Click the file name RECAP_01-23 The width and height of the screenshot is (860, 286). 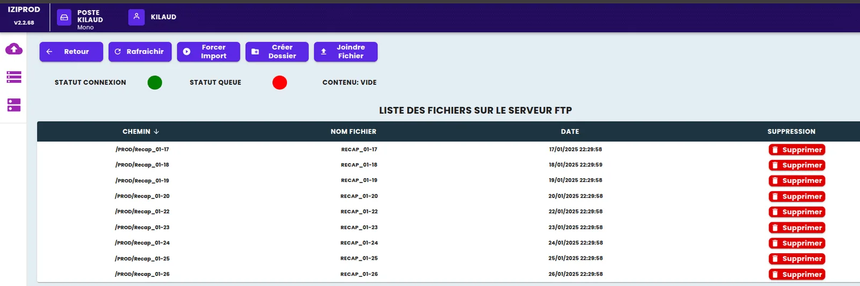coord(359,228)
